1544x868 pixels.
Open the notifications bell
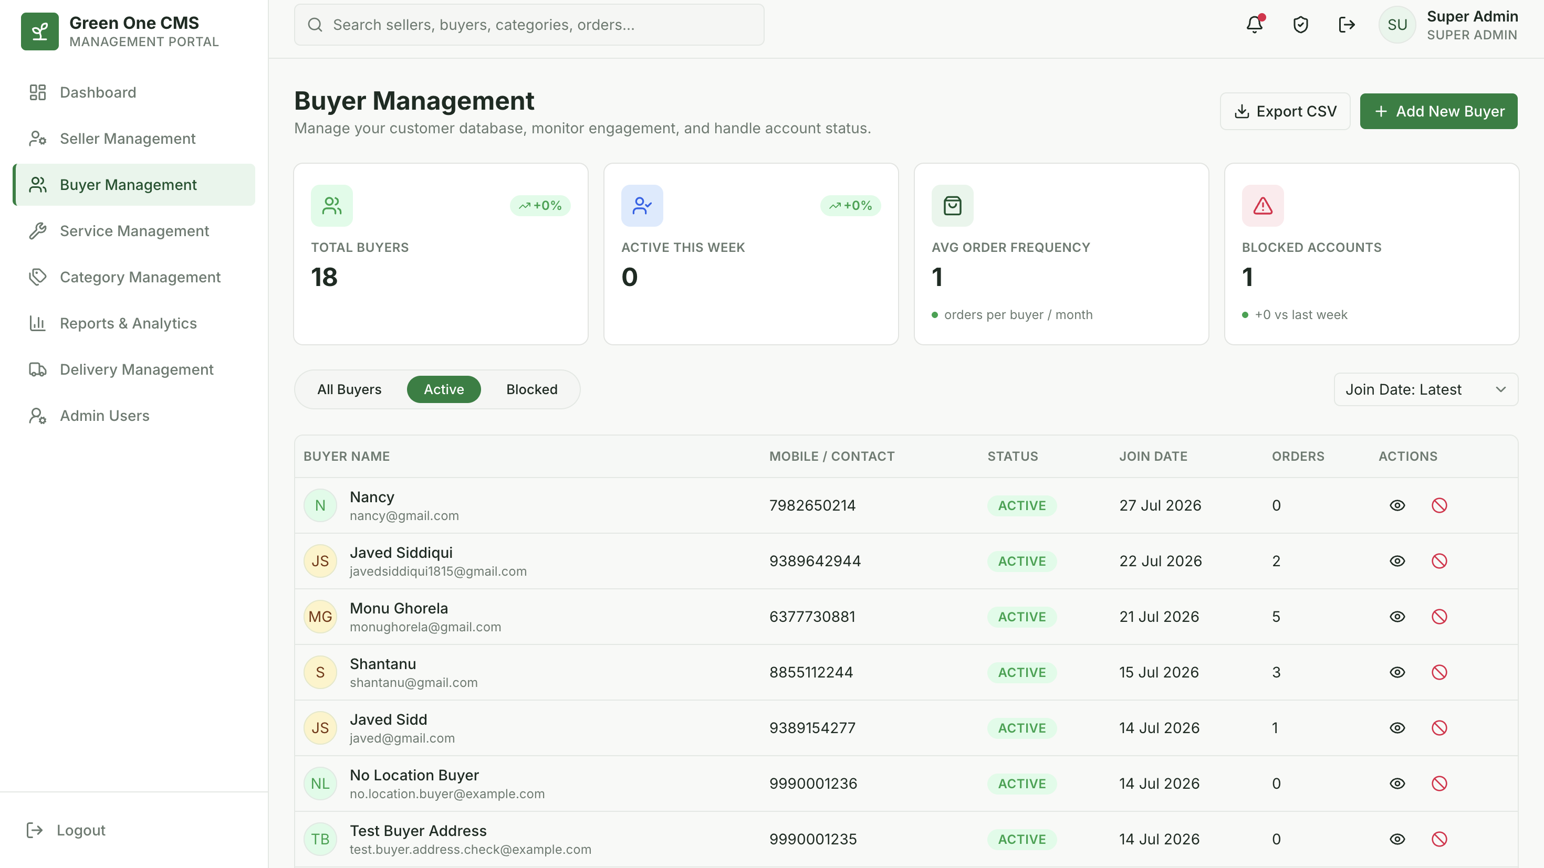1255,25
